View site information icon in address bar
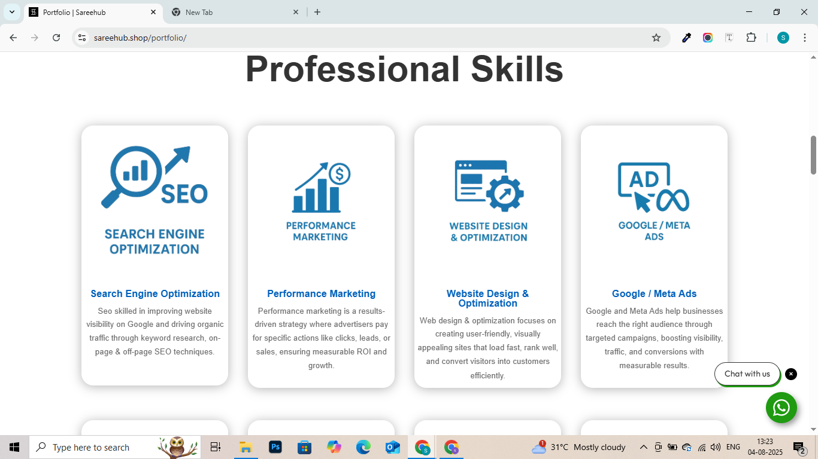 pyautogui.click(x=83, y=38)
